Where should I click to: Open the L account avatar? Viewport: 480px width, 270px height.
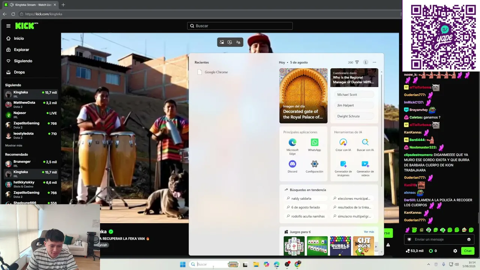click(x=366, y=62)
